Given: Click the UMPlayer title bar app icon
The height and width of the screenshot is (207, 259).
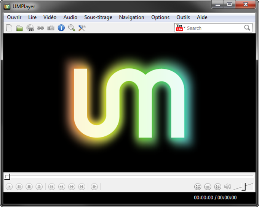Looking at the screenshot, I should (7, 6).
